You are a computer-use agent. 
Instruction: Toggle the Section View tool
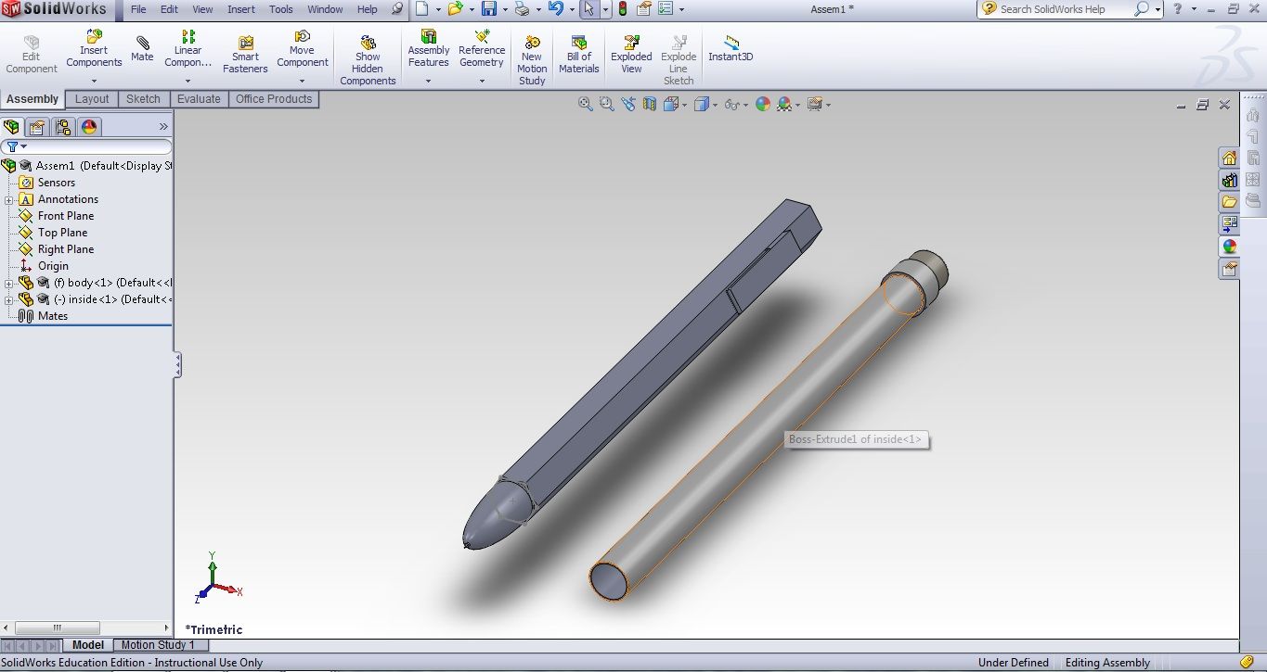[650, 104]
